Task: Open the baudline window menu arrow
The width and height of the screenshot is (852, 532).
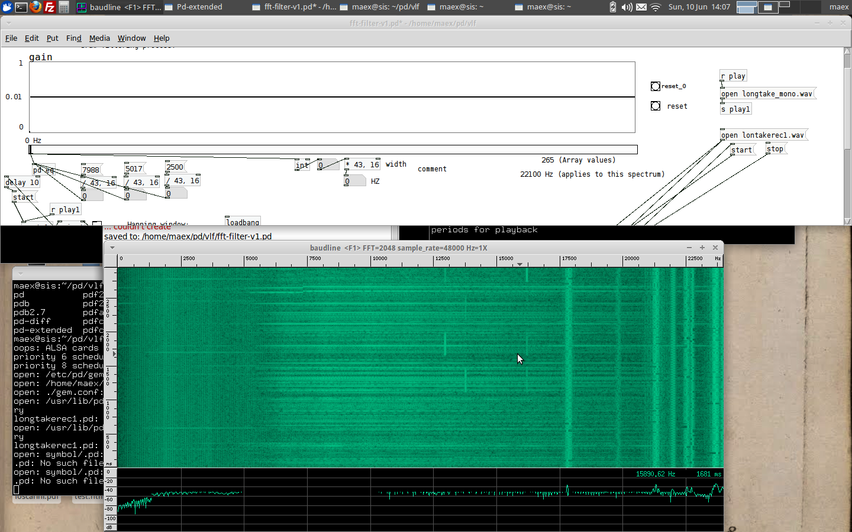Action: coord(112,248)
